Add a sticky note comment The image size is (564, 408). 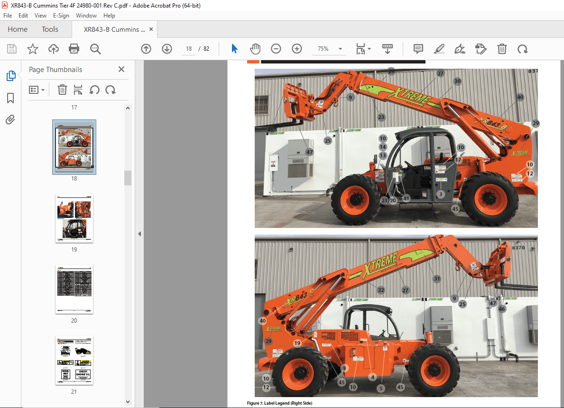click(x=418, y=49)
